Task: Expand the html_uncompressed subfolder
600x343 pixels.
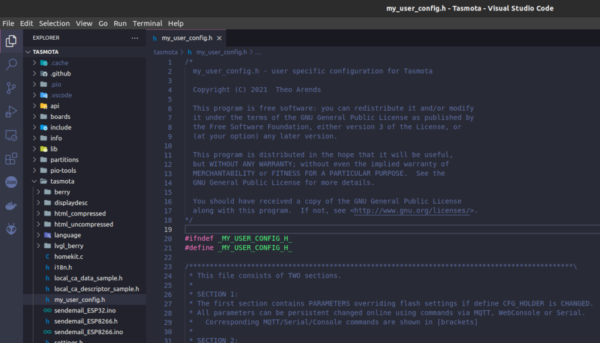Action: tap(84, 224)
